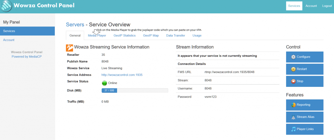Image resolution: width=334 pixels, height=140 pixels.
Task: Click the Reporting pie chart icon
Action: [293, 105]
